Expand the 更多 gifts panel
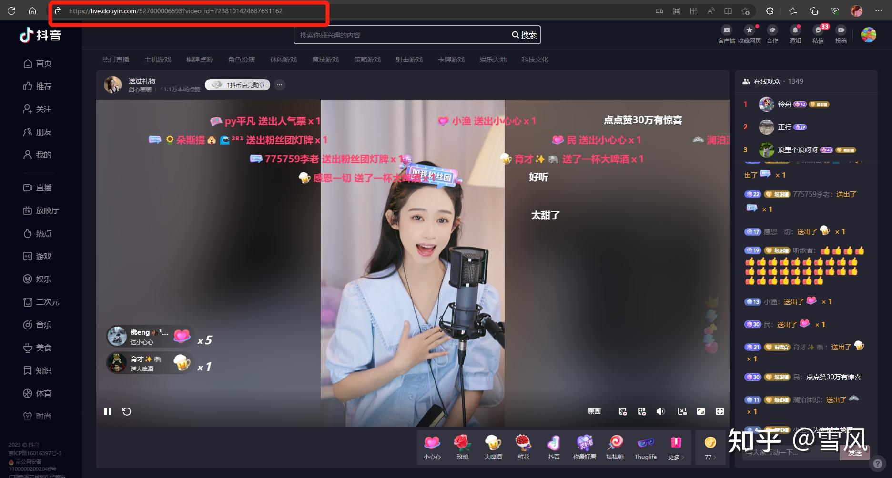Screen dimensions: 892x478 point(675,448)
